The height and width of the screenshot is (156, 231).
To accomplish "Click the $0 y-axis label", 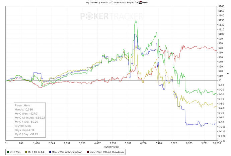I will (220, 80).
